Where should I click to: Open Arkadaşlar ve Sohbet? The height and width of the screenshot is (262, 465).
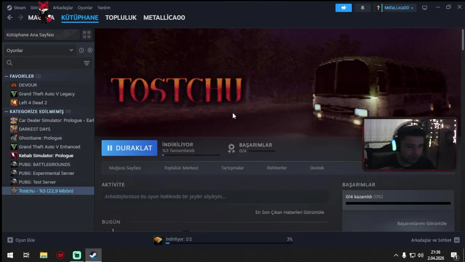[x=435, y=240]
